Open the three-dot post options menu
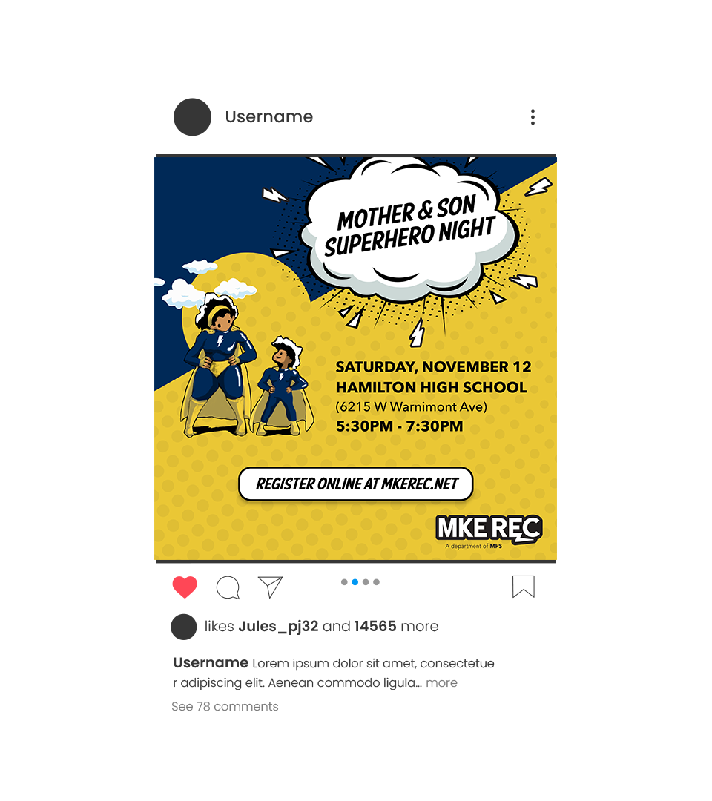 coord(533,117)
